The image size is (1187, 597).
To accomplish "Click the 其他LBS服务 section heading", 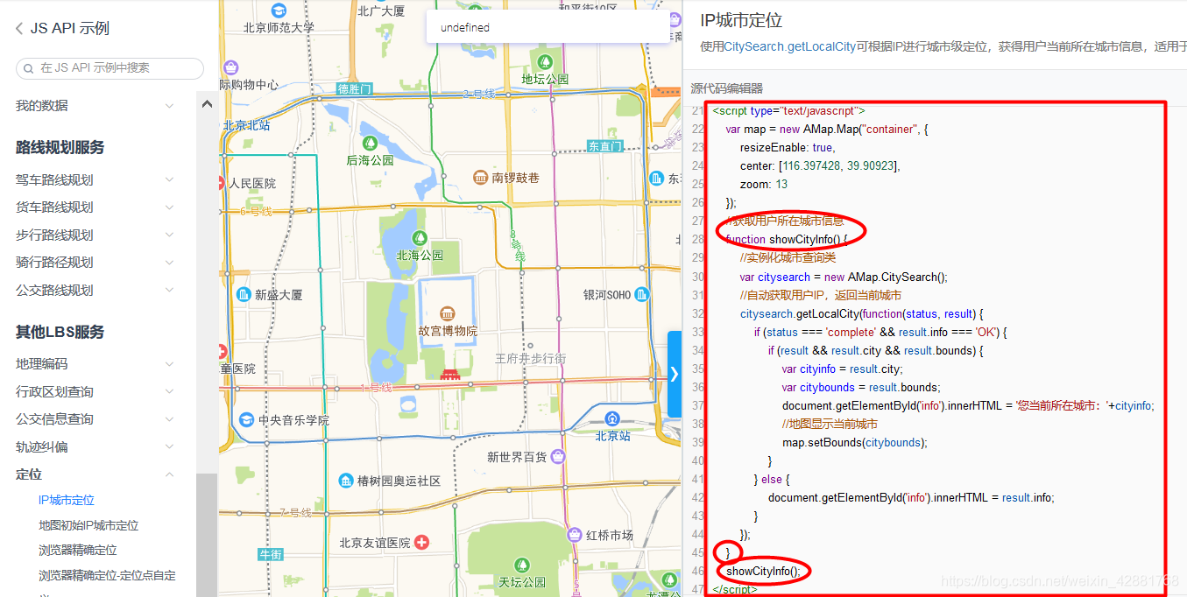I will click(60, 332).
